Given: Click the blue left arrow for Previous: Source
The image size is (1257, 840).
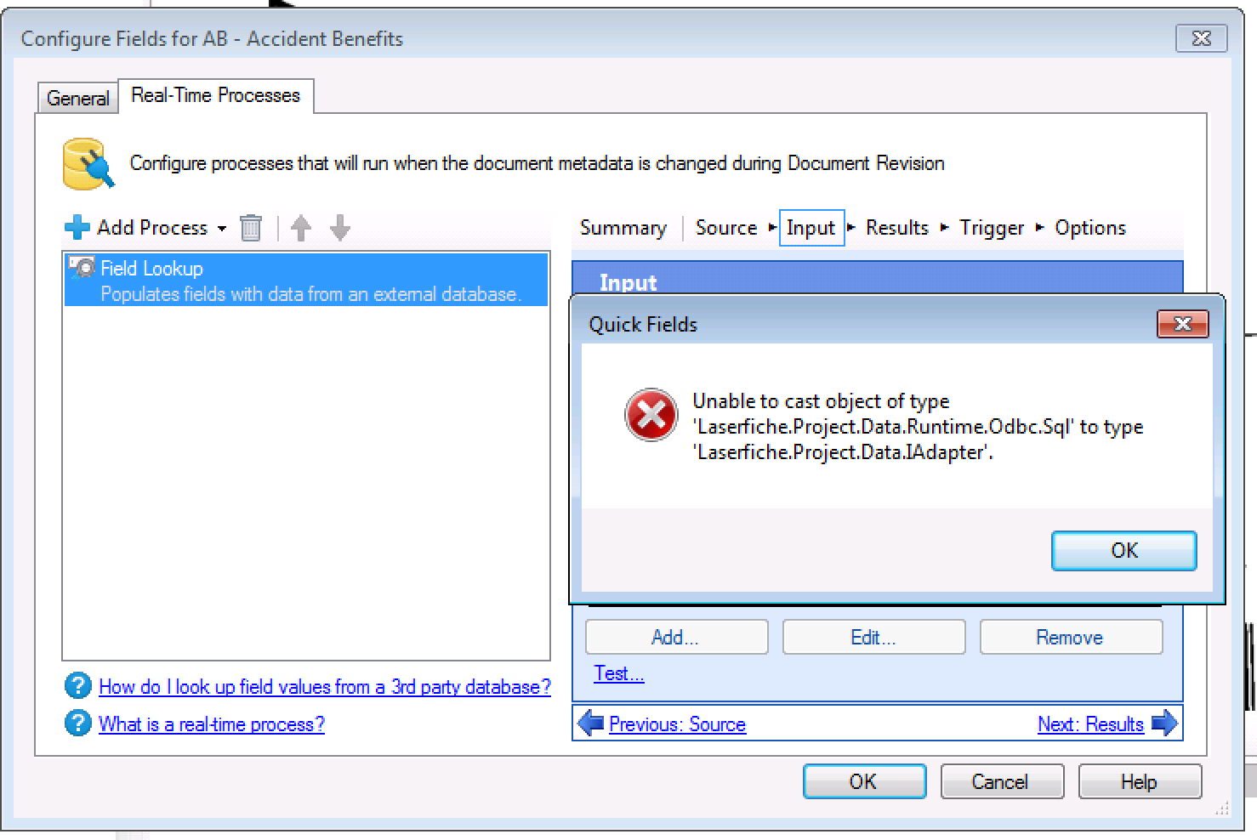Looking at the screenshot, I should pos(590,724).
